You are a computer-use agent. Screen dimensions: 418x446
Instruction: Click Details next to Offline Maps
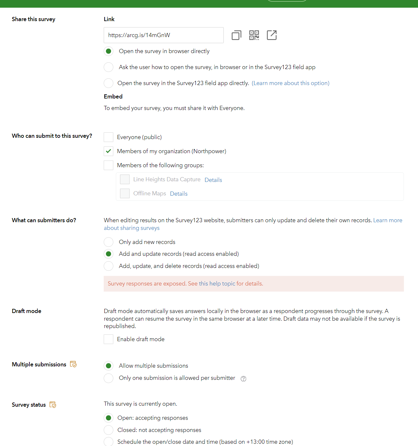[178, 193]
